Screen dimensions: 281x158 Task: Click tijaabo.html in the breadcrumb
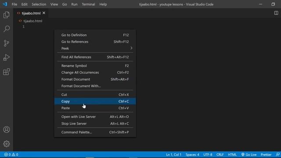(33, 21)
